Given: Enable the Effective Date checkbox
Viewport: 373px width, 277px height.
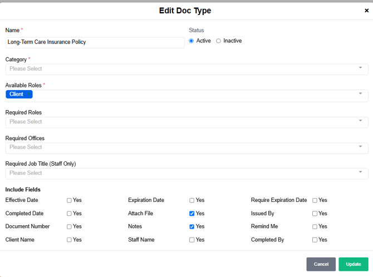Looking at the screenshot, I should pos(69,200).
